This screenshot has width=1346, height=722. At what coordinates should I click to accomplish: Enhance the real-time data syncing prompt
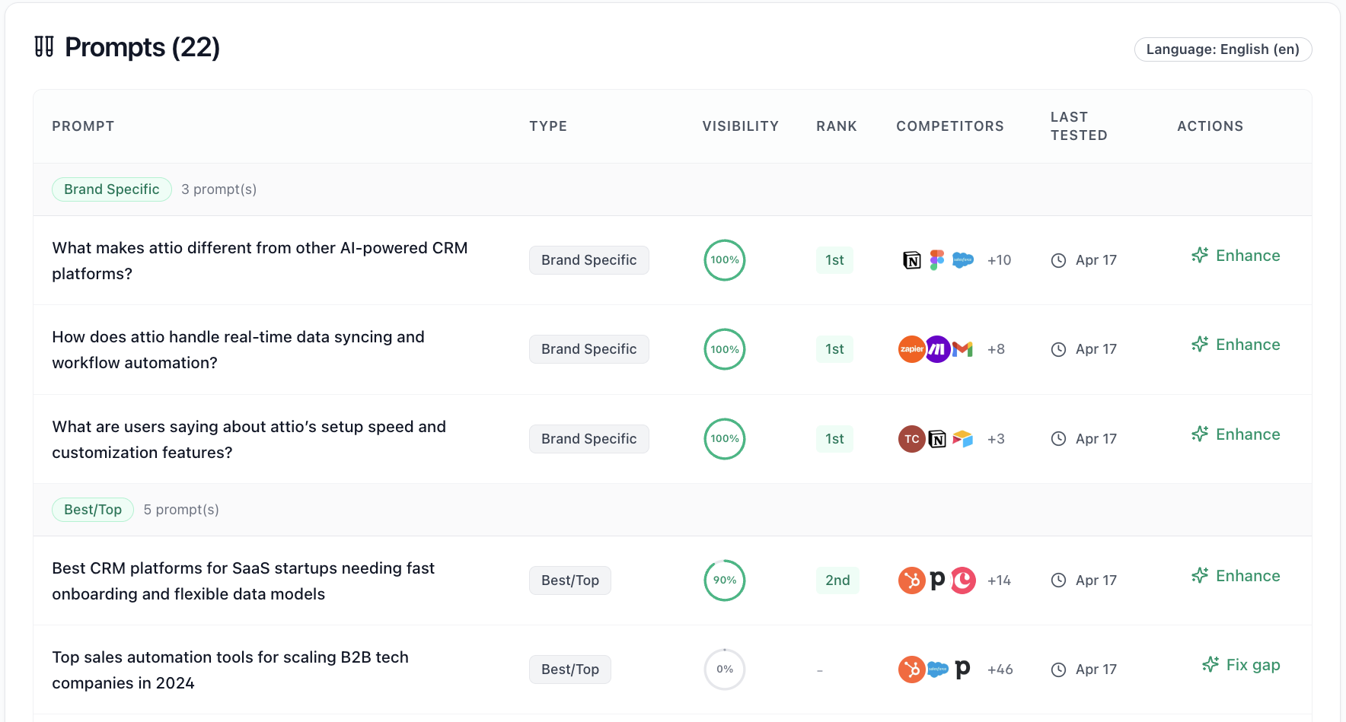pos(1236,345)
